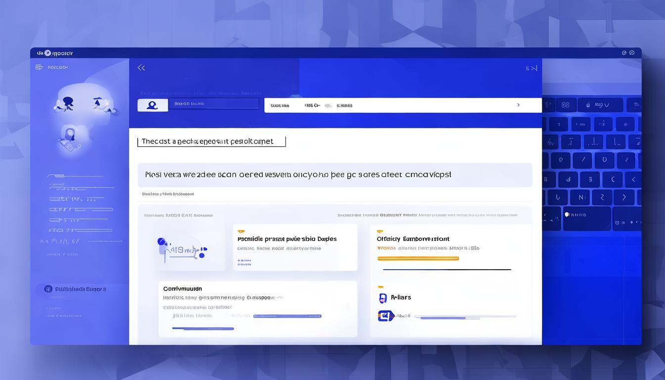The image size is (665, 380).
Task: Click the blue progress bar at the Oprrivmuudn card bottom
Action: pos(203,329)
